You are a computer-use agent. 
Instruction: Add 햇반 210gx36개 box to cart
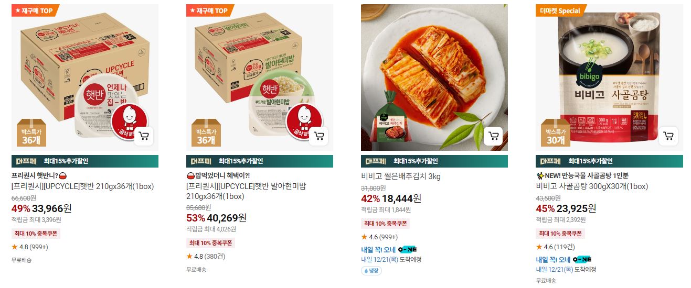144,136
